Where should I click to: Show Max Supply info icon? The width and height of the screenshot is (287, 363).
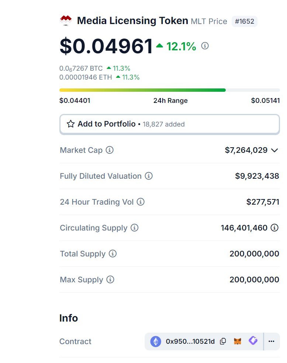pyautogui.click(x=110, y=280)
